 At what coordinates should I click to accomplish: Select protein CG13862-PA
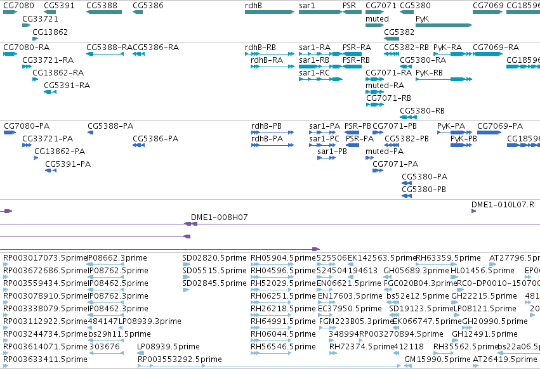point(60,152)
